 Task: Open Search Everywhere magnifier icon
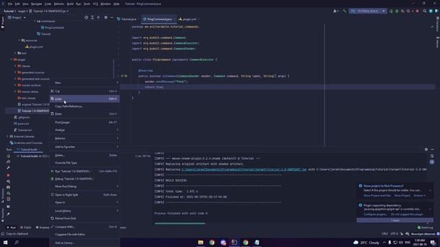425,11
